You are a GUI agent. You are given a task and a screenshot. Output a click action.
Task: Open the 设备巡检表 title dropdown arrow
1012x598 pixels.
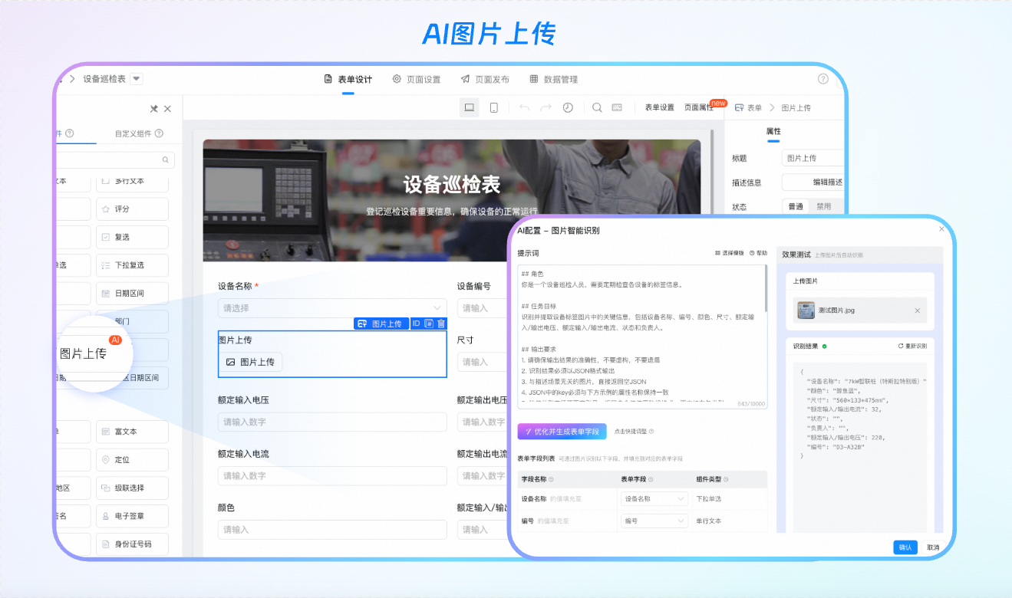pyautogui.click(x=137, y=78)
